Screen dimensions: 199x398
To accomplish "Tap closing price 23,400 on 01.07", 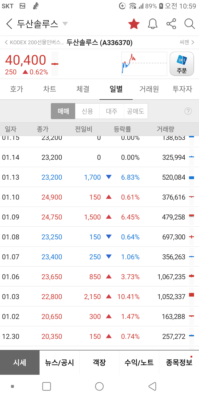I will click(52, 257).
